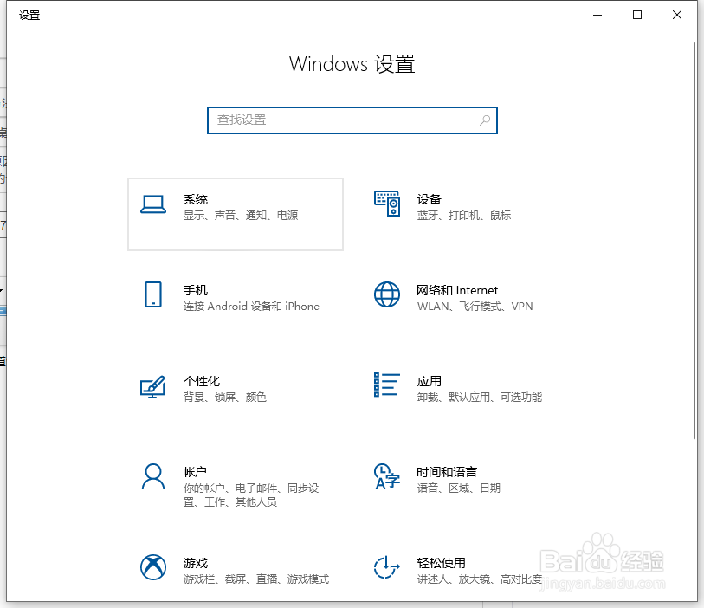
Task: Open the 网络和 Internet globe icon
Action: tap(387, 294)
